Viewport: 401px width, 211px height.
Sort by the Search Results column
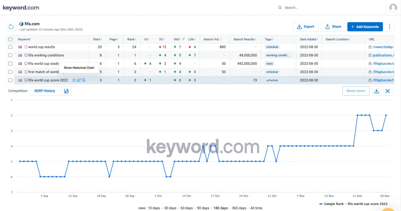click(244, 40)
